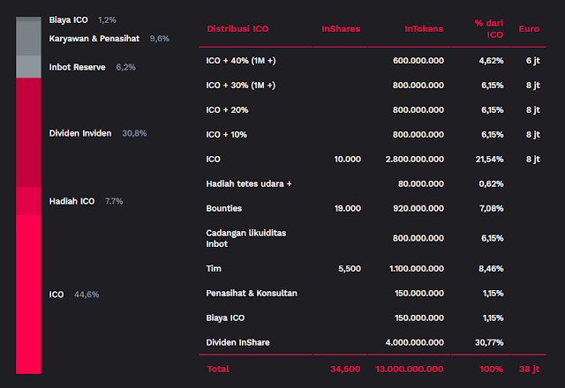This screenshot has height=388, width=565.
Task: Select the '80.000.000' token value
Action: [x=421, y=184]
